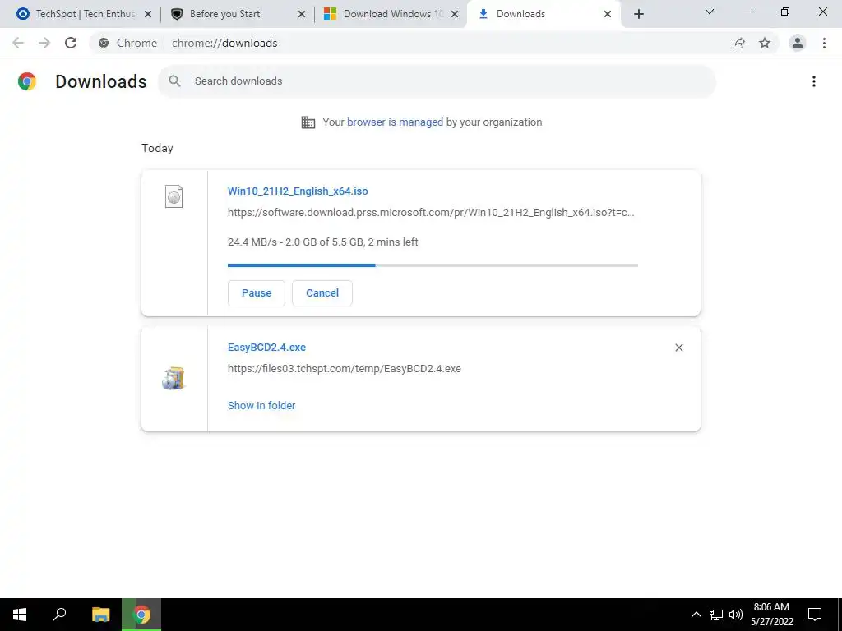Screen dimensions: 842x631
Task: Close the Downloads tab
Action: click(x=608, y=14)
